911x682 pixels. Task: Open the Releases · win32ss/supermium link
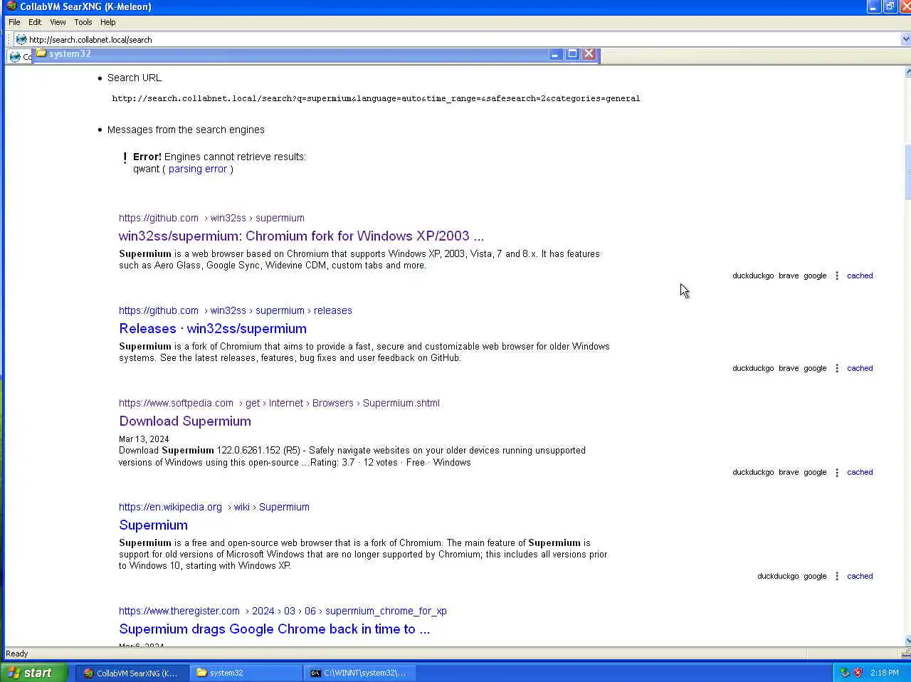[213, 328]
